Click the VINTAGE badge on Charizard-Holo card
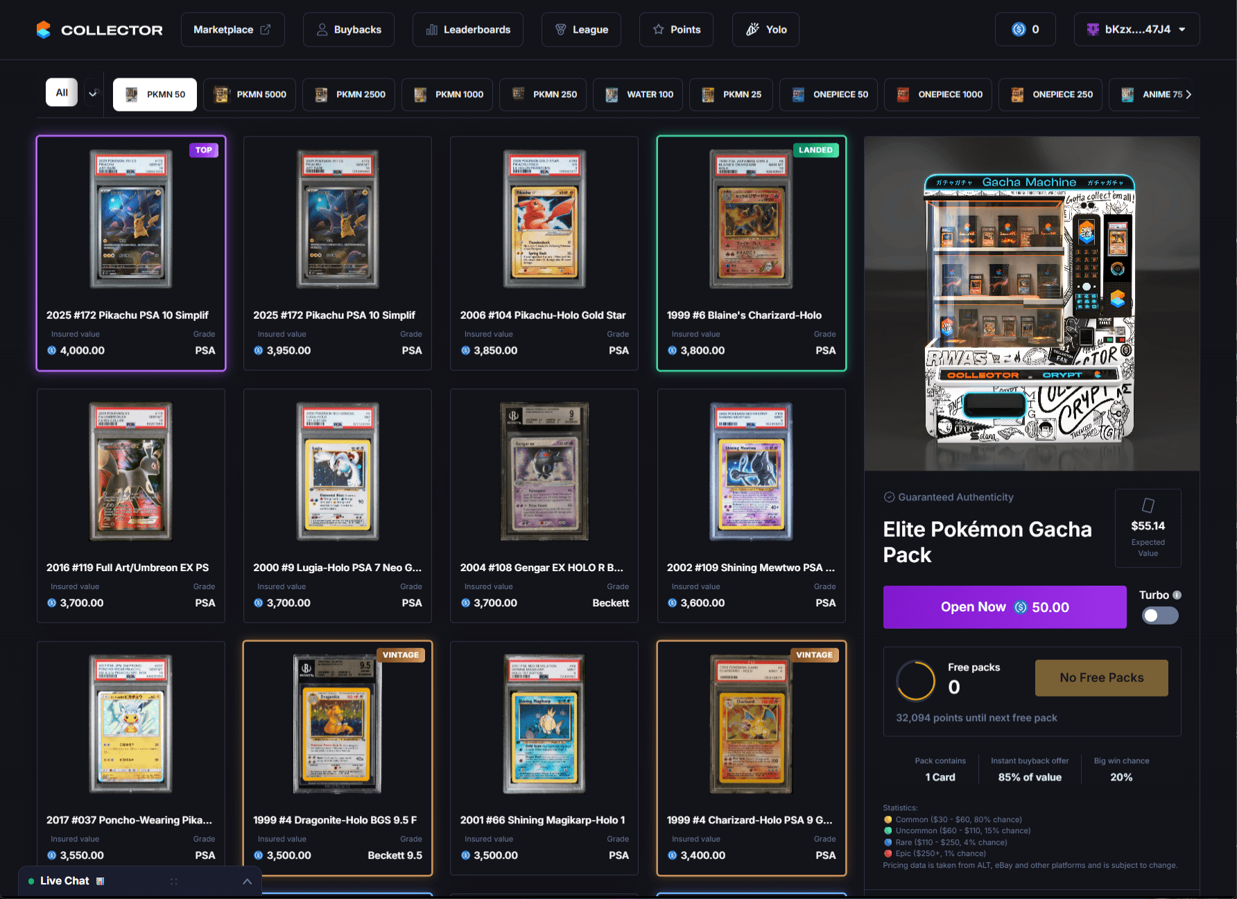The height and width of the screenshot is (899, 1237). click(815, 655)
